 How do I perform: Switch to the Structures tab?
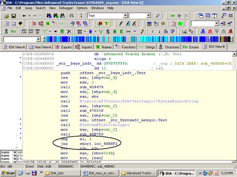(170, 47)
